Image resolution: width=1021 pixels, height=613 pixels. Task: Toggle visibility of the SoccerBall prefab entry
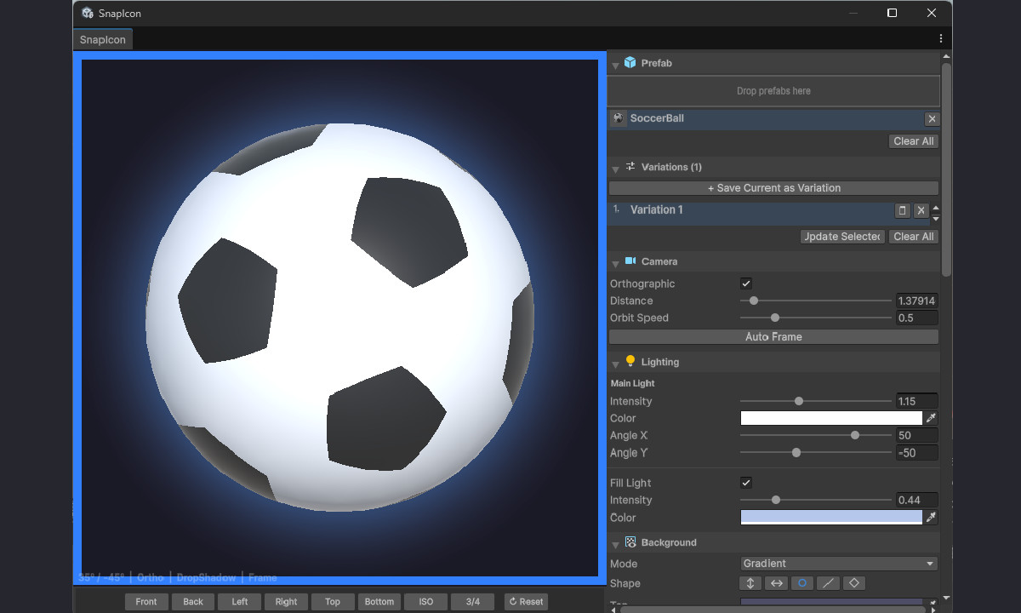618,118
